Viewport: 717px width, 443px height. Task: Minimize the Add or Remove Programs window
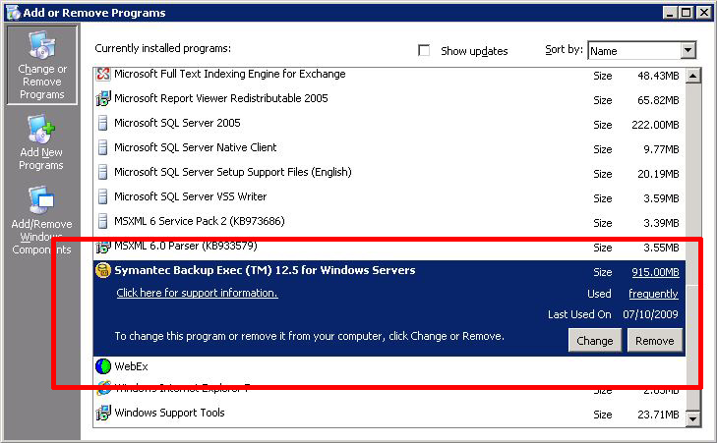(x=670, y=13)
